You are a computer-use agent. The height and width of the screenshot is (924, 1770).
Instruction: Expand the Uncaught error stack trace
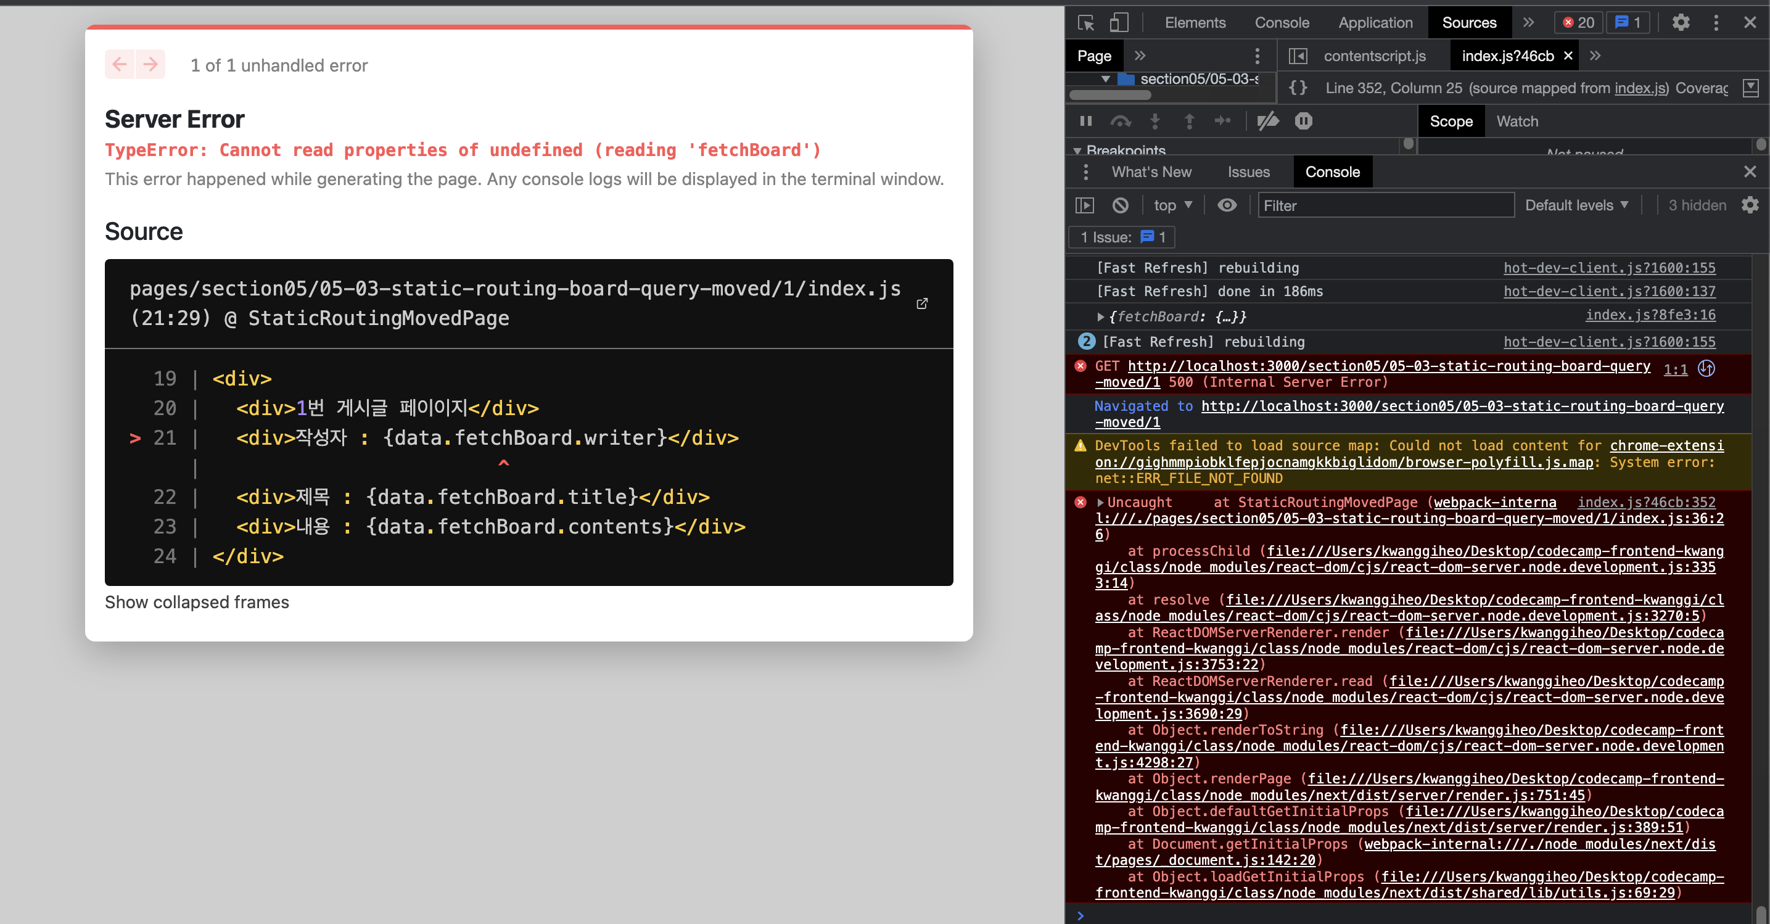(x=1100, y=503)
